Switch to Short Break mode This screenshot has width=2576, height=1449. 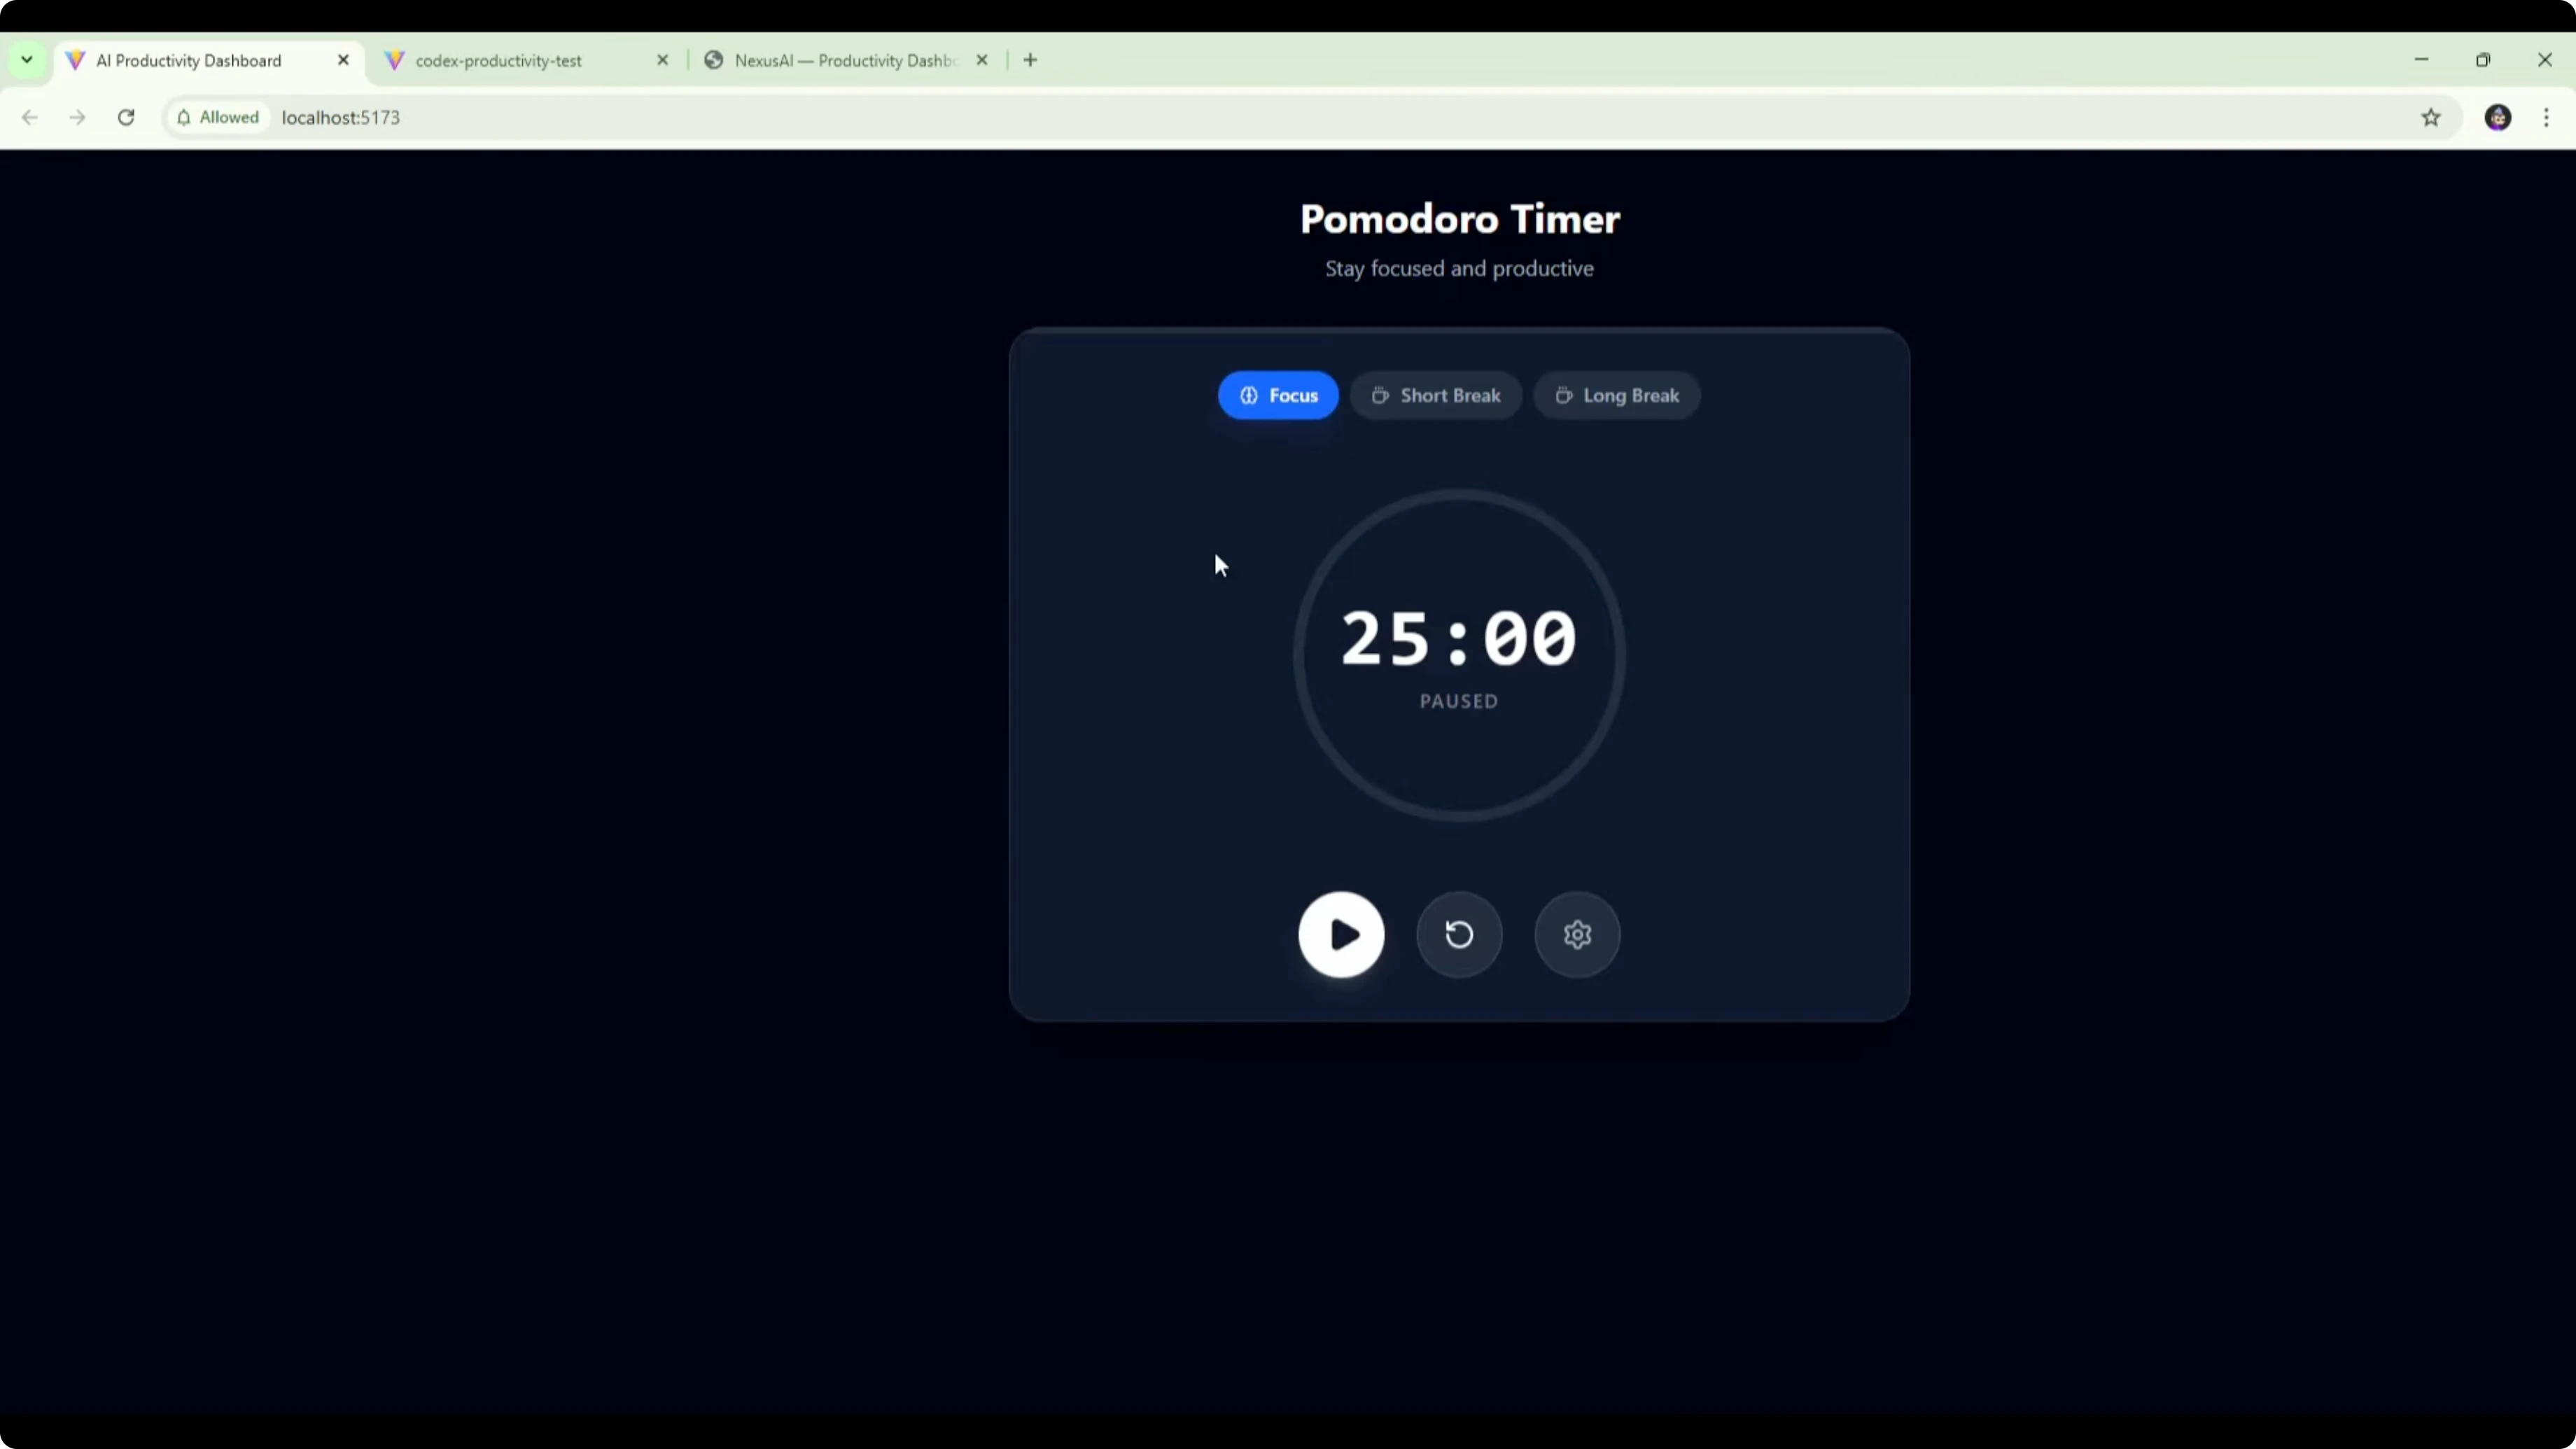tap(1435, 395)
